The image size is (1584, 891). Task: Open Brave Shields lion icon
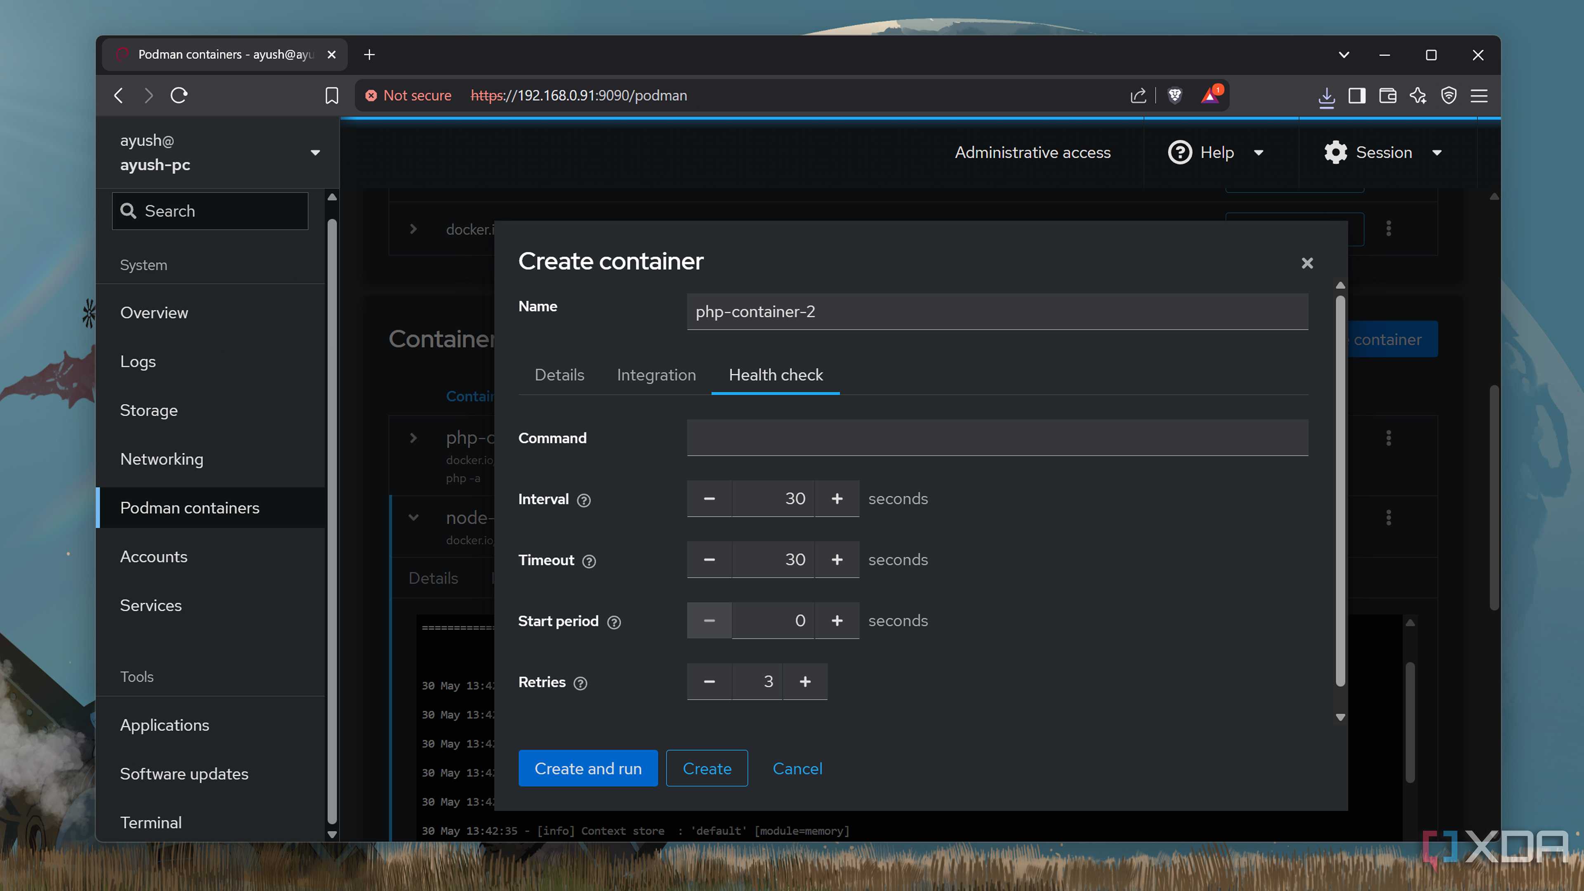click(1175, 95)
